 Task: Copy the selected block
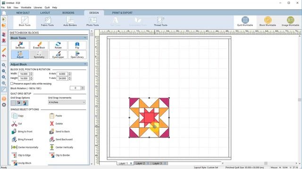tap(17, 116)
